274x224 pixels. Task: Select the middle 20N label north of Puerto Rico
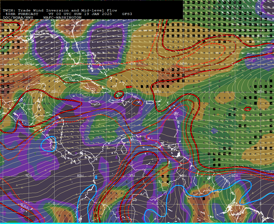click(x=158, y=91)
